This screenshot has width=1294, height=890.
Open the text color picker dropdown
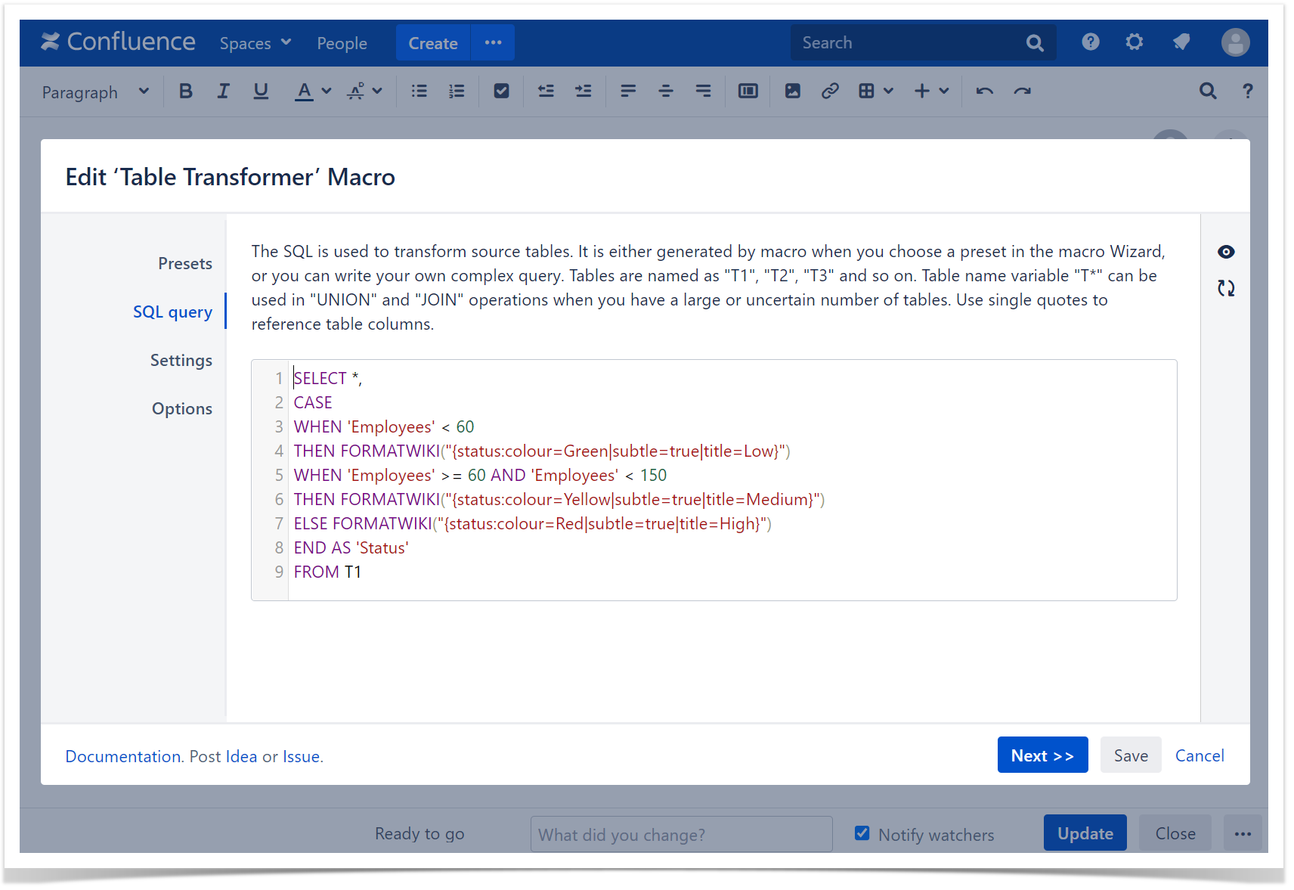click(x=327, y=91)
